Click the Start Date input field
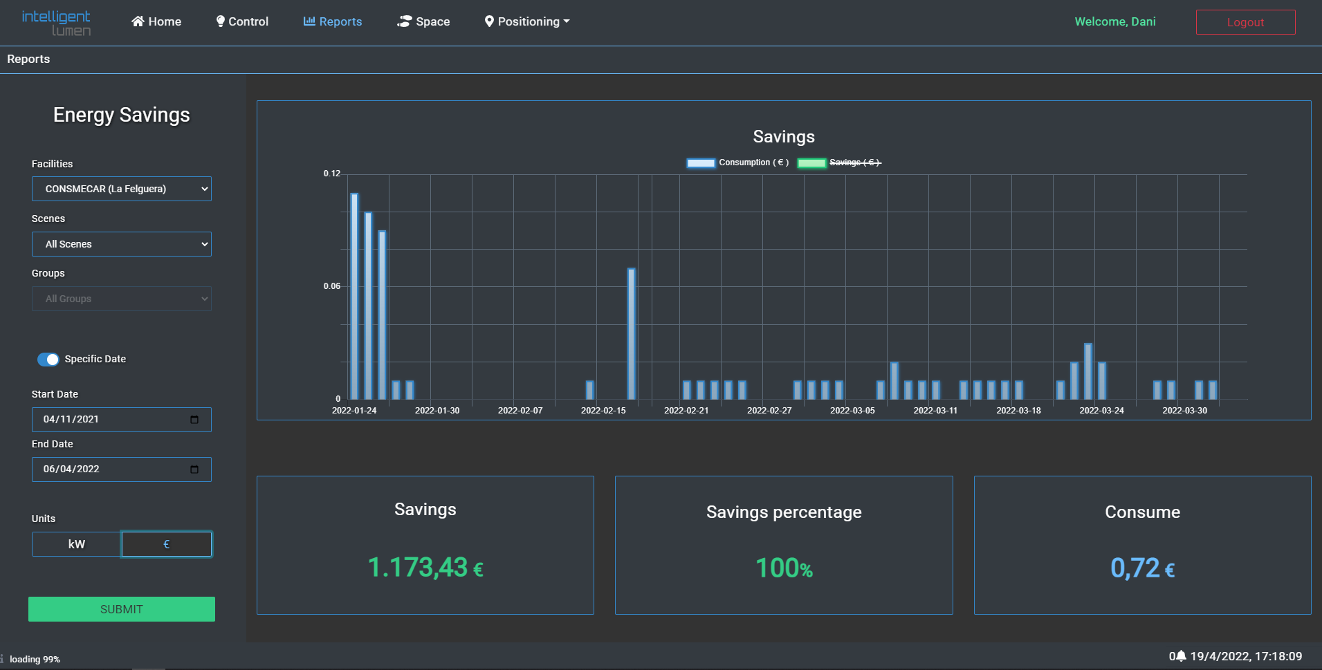1322x670 pixels. click(122, 420)
